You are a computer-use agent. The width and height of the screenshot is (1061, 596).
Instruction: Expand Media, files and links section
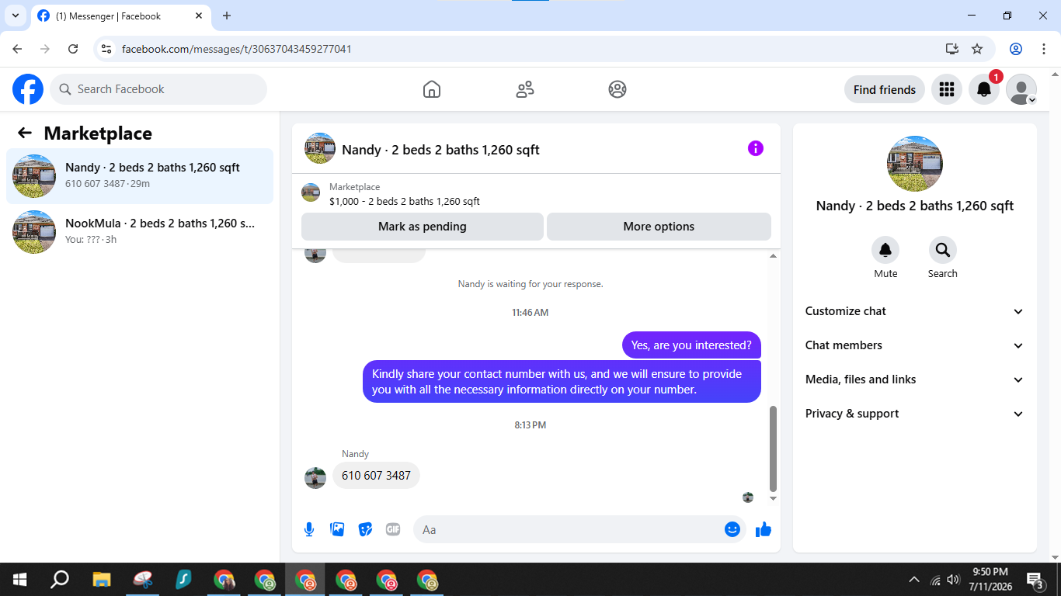click(x=915, y=379)
